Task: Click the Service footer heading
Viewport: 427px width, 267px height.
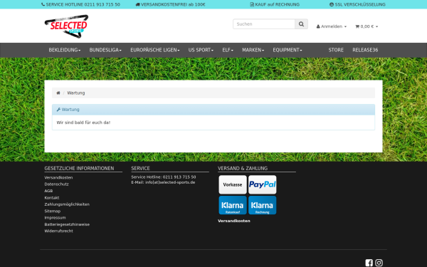Action: (x=140, y=168)
